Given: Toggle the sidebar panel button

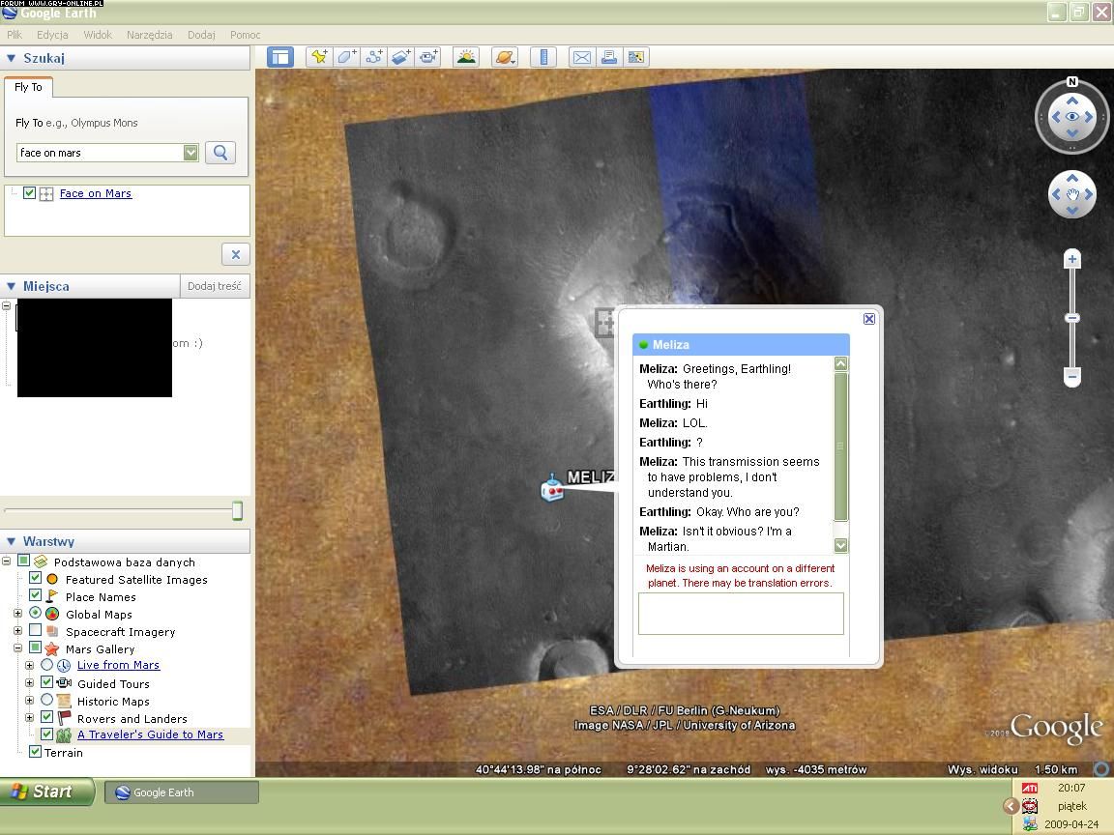Looking at the screenshot, I should tap(280, 58).
